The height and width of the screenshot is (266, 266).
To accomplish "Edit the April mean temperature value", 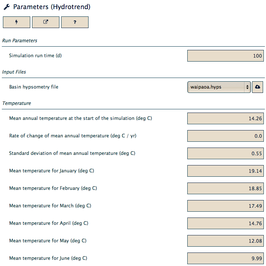I will (226, 223).
